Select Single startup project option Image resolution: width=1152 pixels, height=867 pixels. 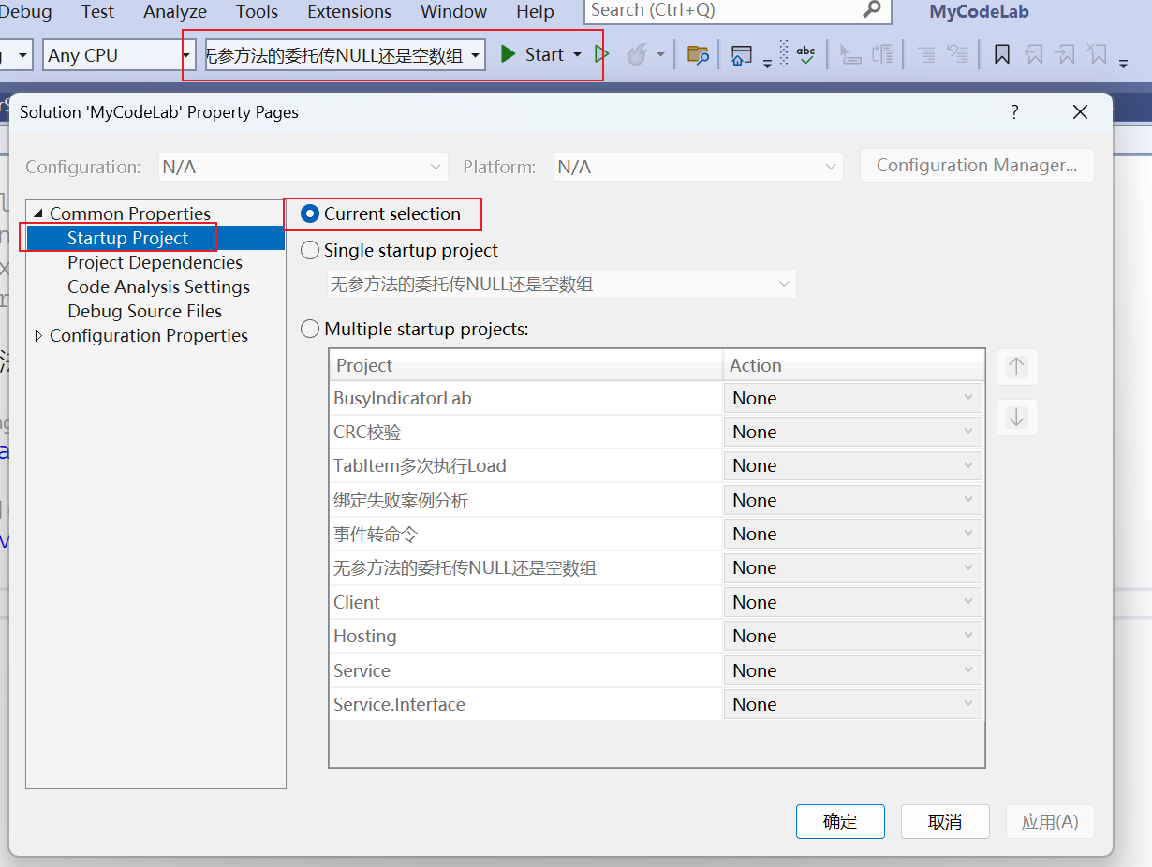pos(310,251)
